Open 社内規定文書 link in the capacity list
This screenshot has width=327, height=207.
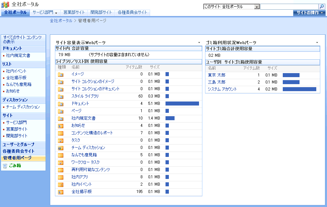click(83, 118)
